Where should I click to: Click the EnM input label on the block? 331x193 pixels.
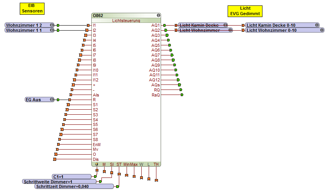[96, 144]
